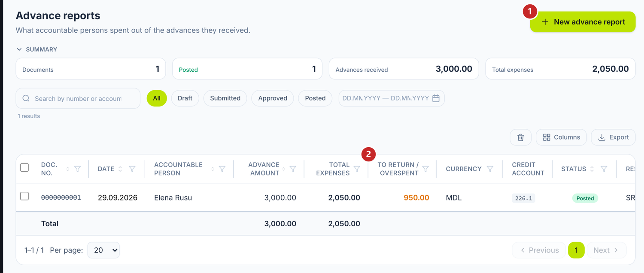Image resolution: width=644 pixels, height=273 pixels.
Task: Filter the To Return / Overspent column
Action: coord(425,169)
